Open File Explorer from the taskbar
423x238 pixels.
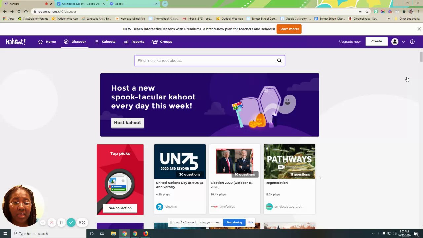pyautogui.click(x=113, y=234)
